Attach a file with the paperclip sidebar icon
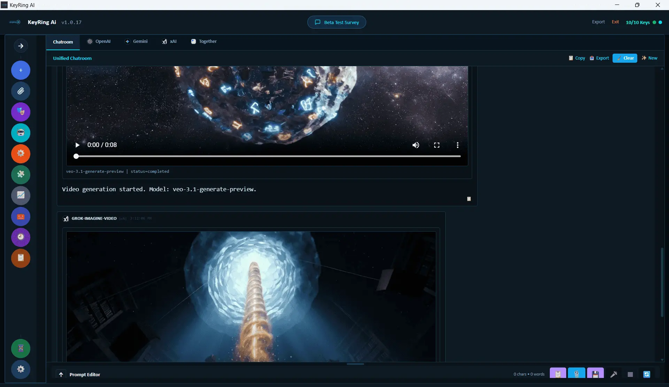This screenshot has width=669, height=387. (21, 91)
